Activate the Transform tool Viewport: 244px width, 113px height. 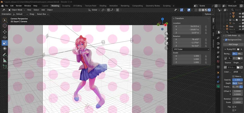(5, 49)
